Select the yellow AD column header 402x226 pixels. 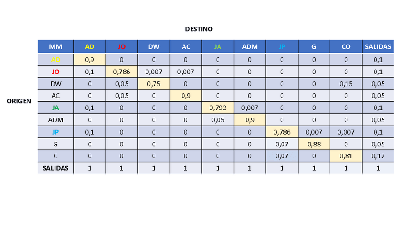tap(90, 46)
